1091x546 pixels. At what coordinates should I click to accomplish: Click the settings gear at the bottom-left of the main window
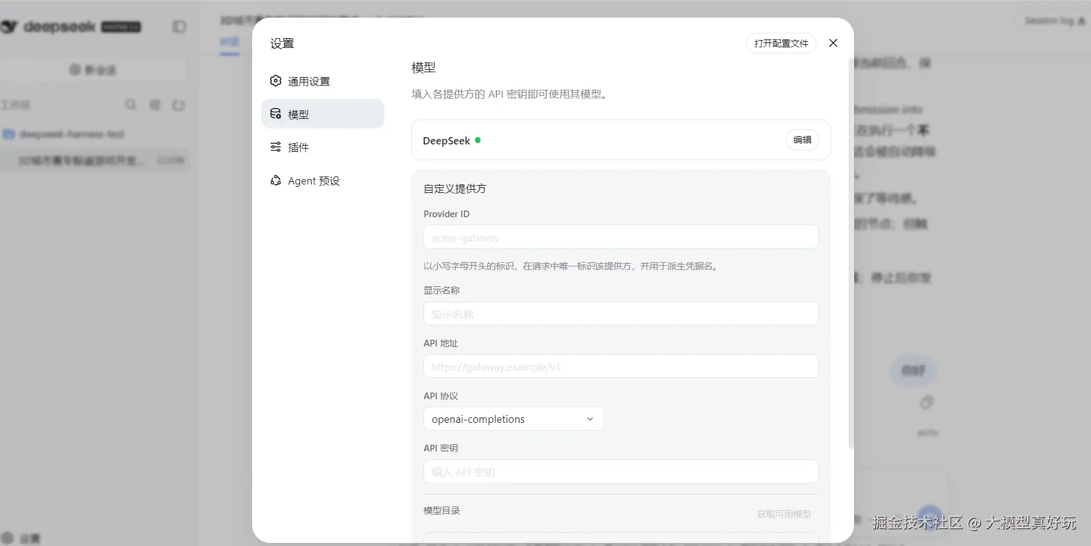pos(7,538)
